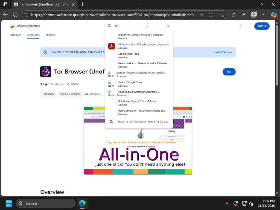Click the reader/more options circle icon
Screen dimensions: 280x210
point(211,15)
